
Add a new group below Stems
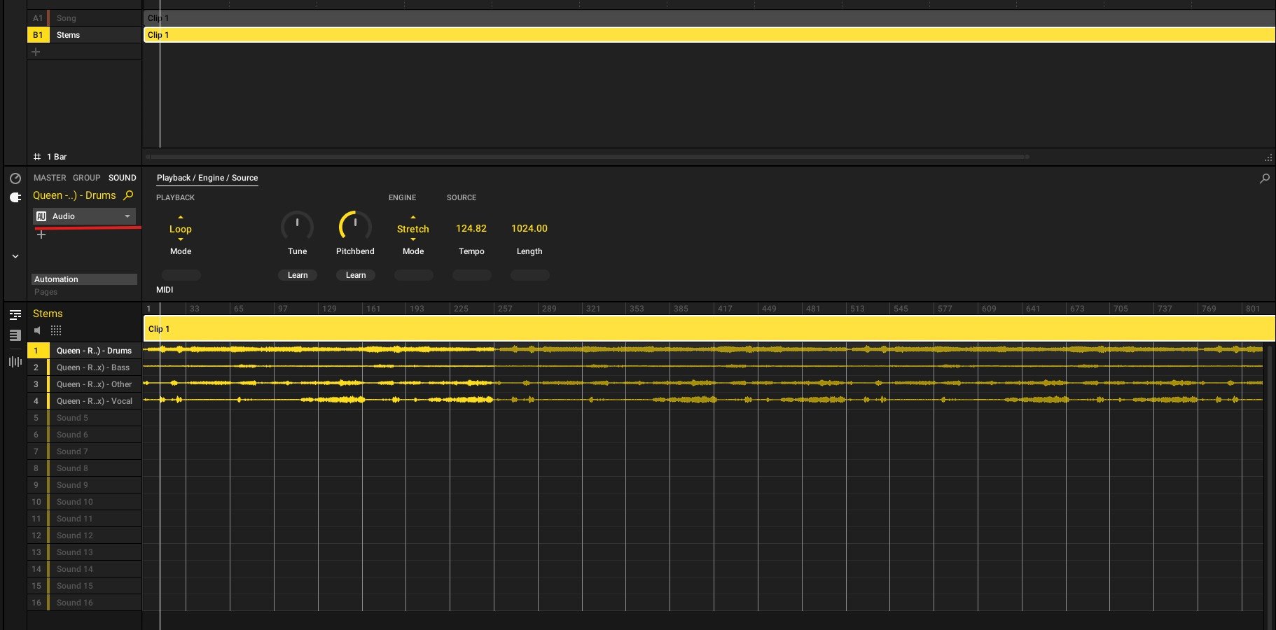tap(36, 52)
